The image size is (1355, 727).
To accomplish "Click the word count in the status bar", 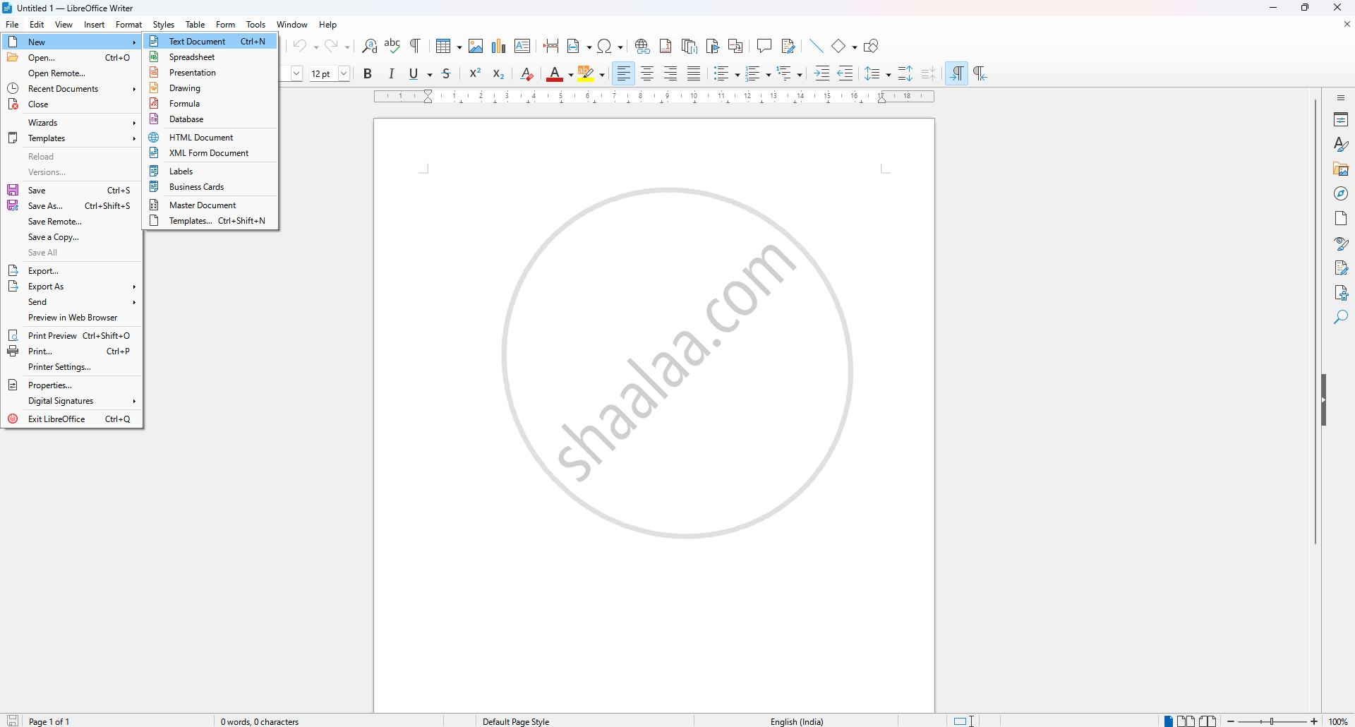I will click(260, 721).
